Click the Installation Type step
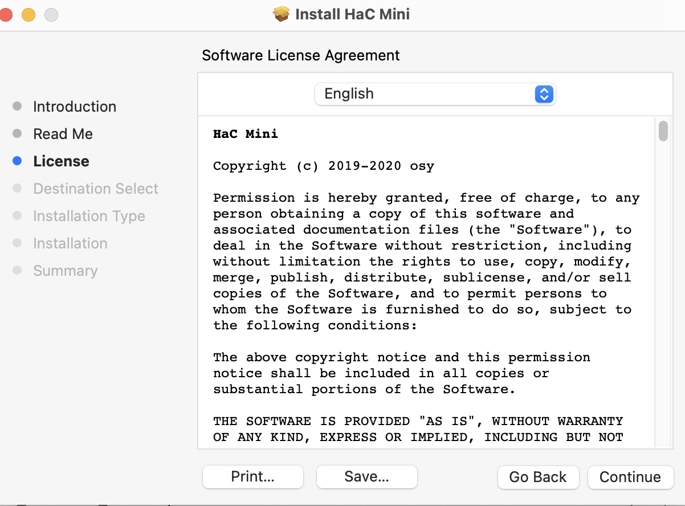Viewport: 685px width, 506px height. pyautogui.click(x=89, y=216)
